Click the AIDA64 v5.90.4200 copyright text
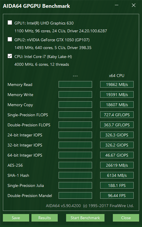 point(90,206)
